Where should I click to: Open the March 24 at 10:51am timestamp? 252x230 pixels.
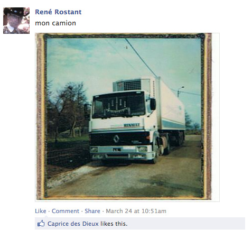[136, 211]
